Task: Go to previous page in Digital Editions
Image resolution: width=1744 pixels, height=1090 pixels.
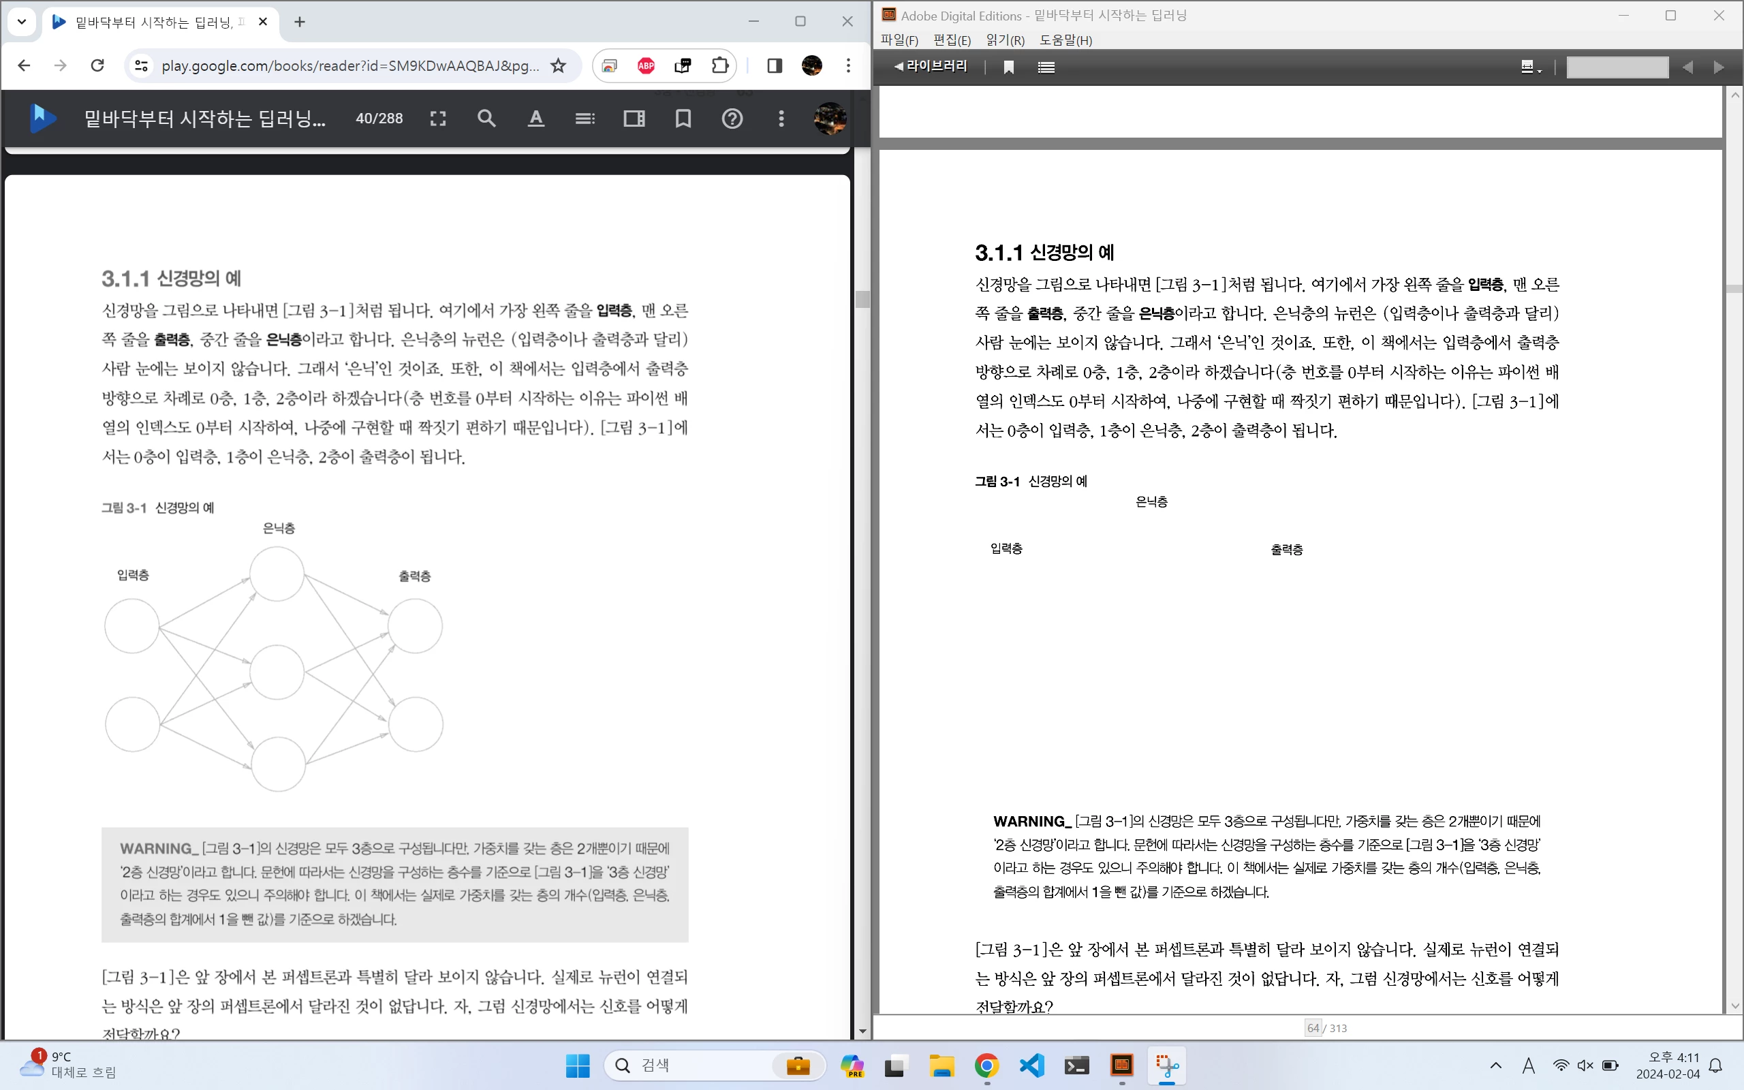Action: (x=1687, y=67)
